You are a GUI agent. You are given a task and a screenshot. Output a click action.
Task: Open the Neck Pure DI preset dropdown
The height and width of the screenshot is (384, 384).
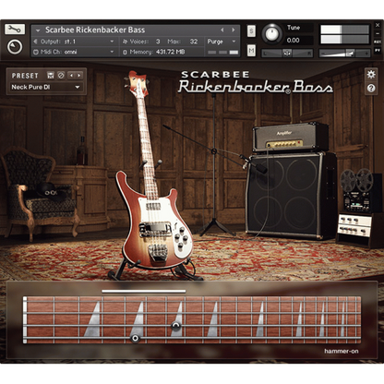[45, 87]
